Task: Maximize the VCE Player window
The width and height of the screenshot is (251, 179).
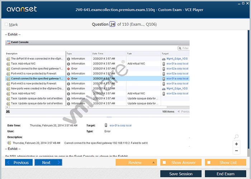Action: (243, 3)
